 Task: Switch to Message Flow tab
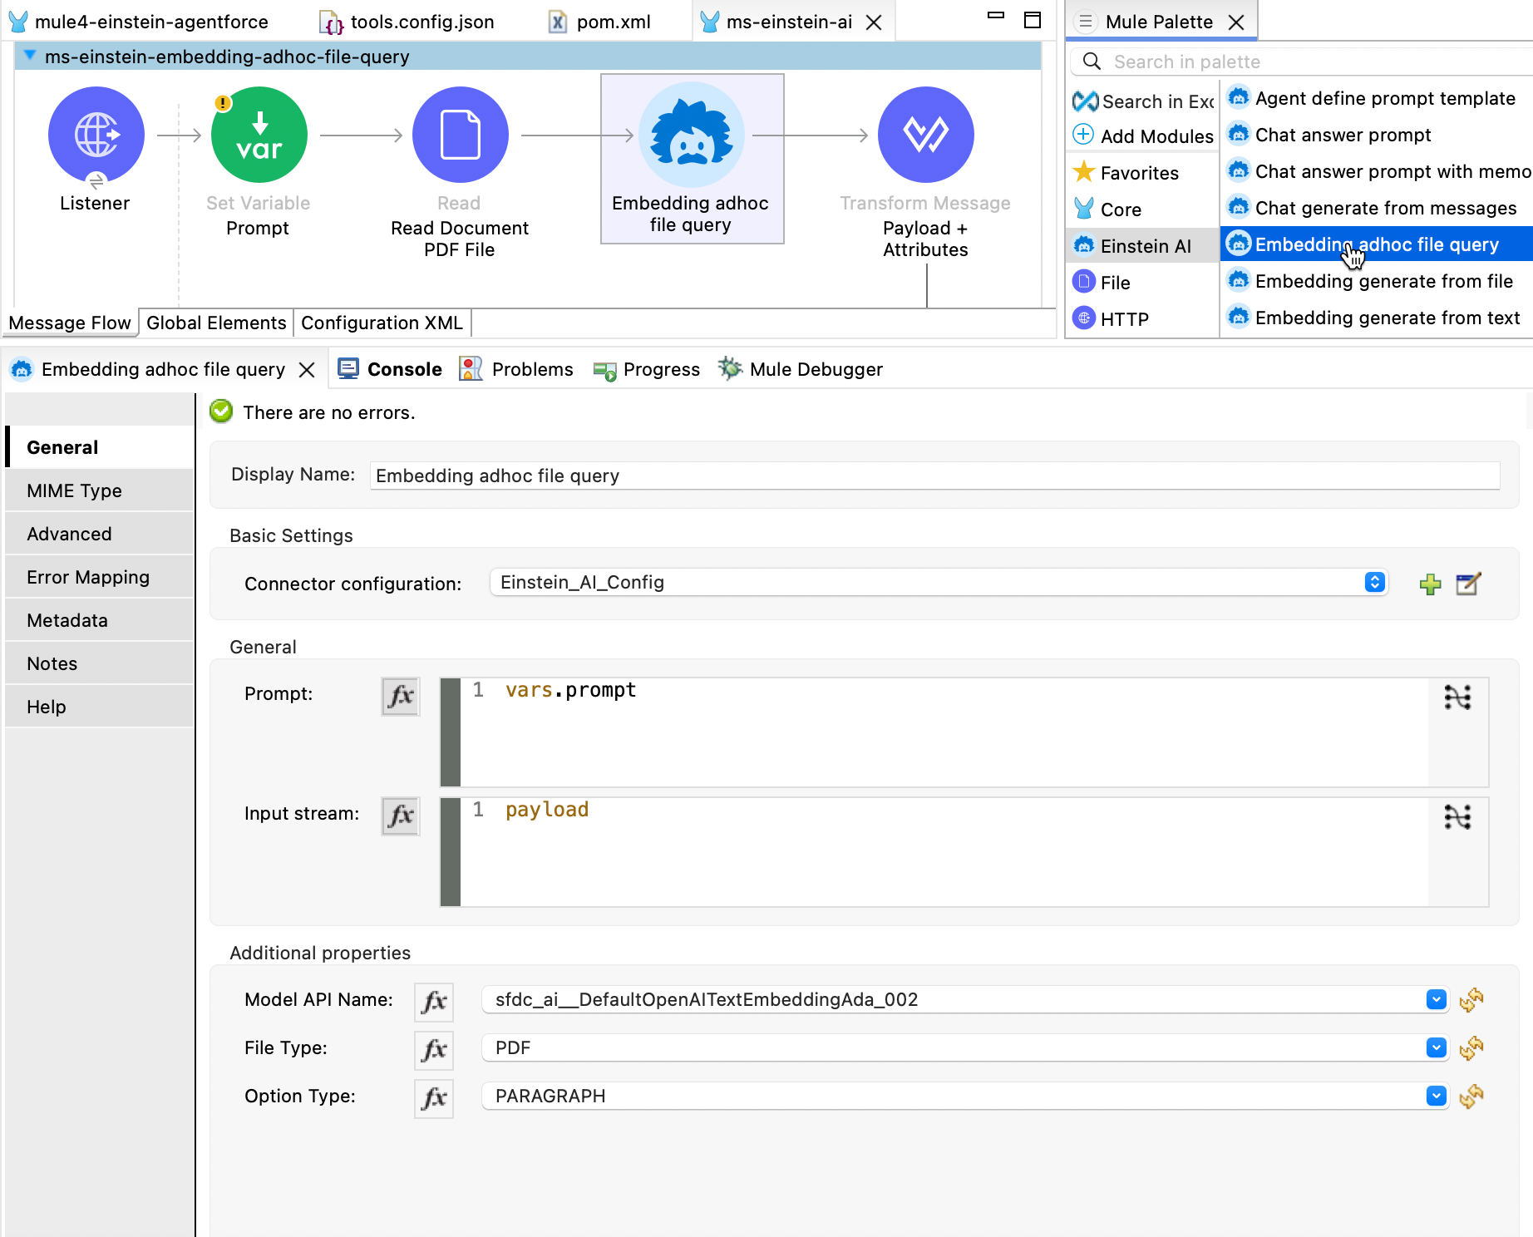[70, 323]
